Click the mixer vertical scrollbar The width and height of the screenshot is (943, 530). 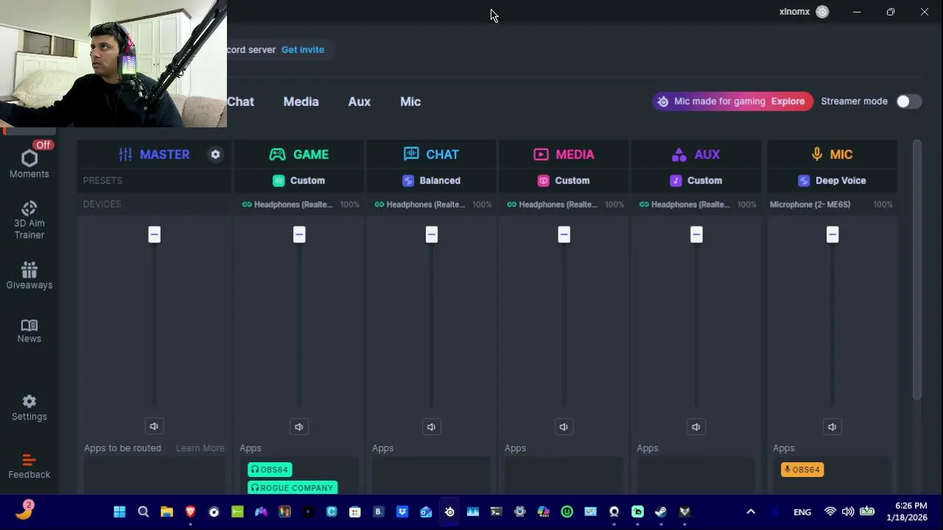click(916, 270)
